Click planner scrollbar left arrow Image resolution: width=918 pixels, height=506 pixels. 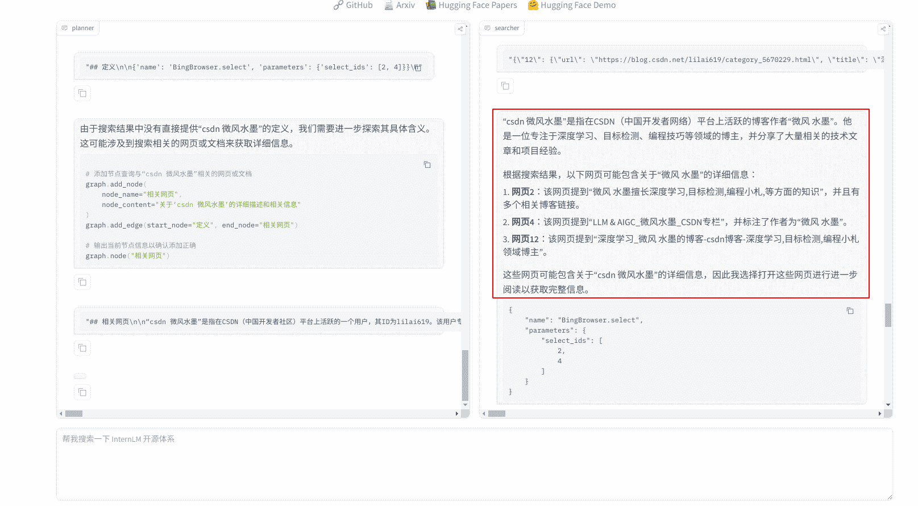click(61, 414)
